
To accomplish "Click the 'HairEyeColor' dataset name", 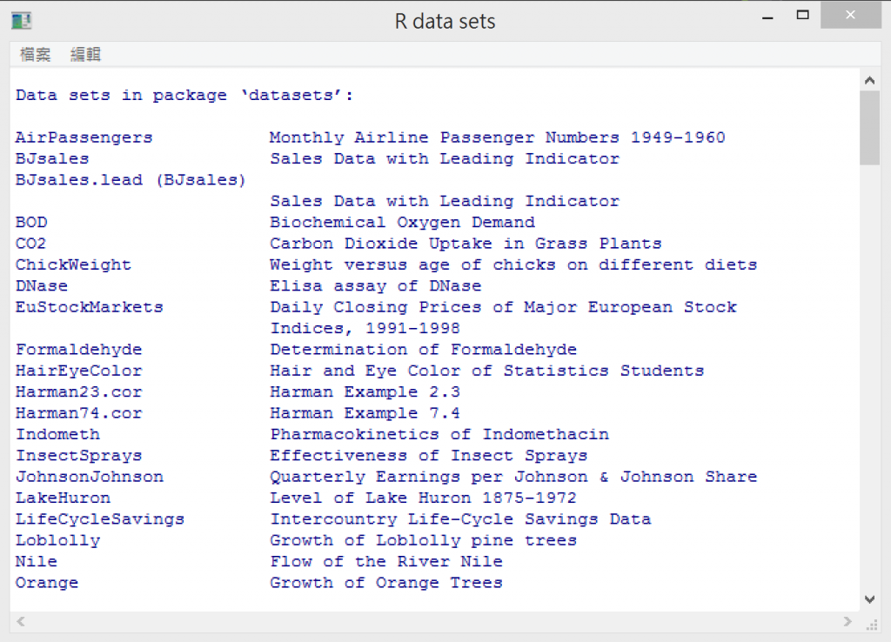I will (x=79, y=371).
